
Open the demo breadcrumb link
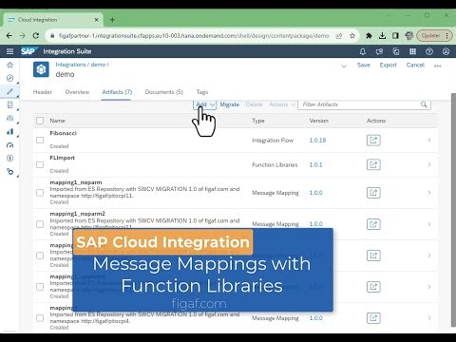[98, 65]
